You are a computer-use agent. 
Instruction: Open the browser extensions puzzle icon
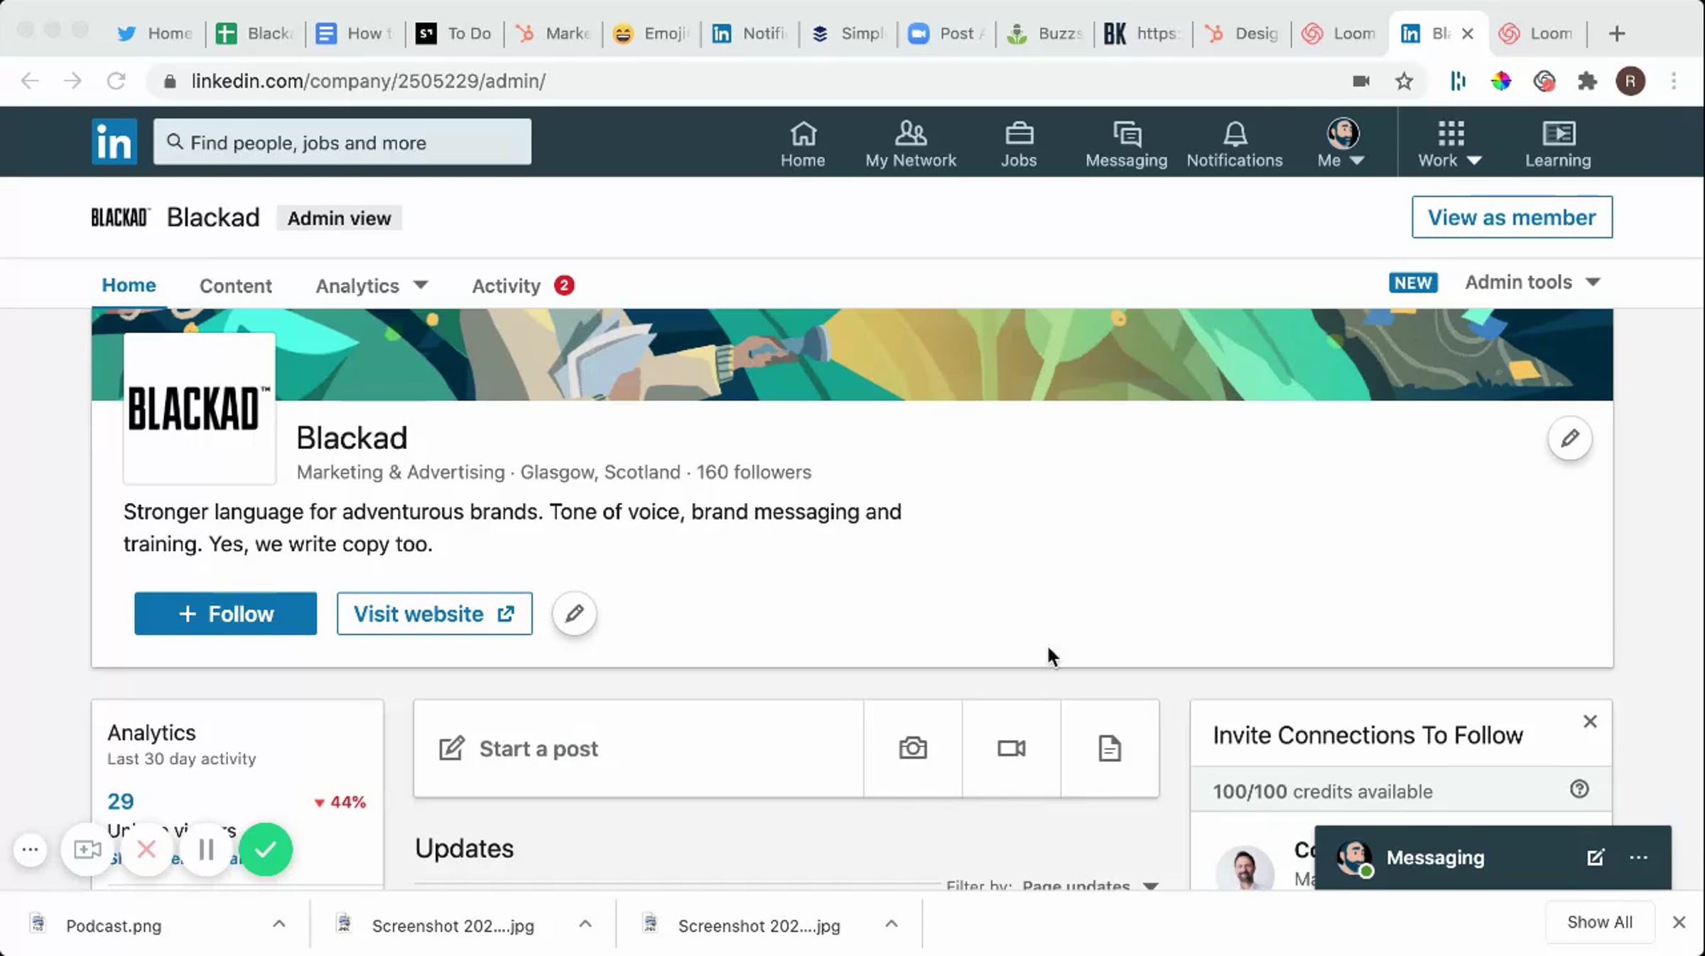1587,82
